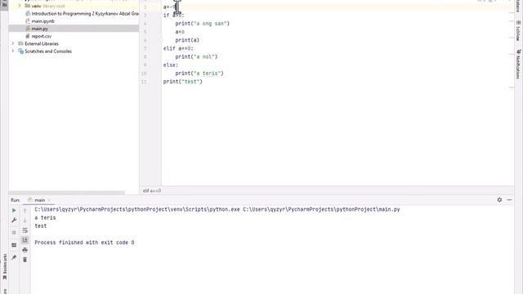
Task: Hide the Run tool window
Action: point(509,199)
